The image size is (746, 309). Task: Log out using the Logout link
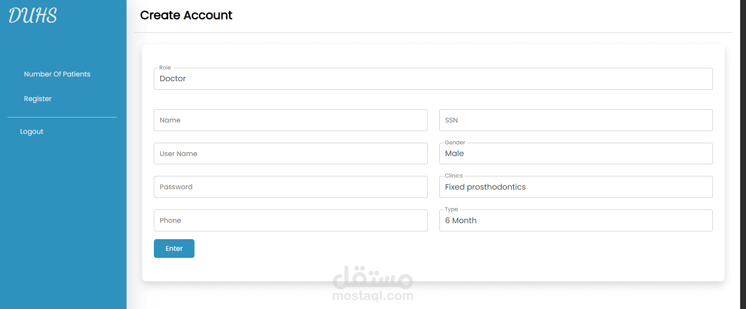coord(32,131)
